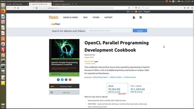The height and width of the screenshot is (109, 194).
Task: Open Firefox hamburger menu
Action: click(x=192, y=8)
